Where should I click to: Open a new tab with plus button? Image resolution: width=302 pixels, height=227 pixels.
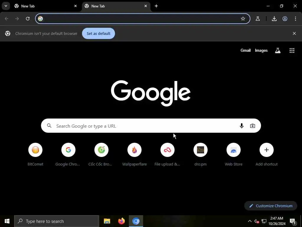156,6
